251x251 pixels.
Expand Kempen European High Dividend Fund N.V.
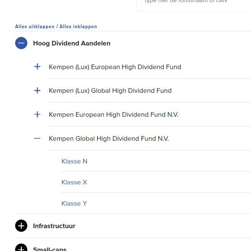pos(37,115)
